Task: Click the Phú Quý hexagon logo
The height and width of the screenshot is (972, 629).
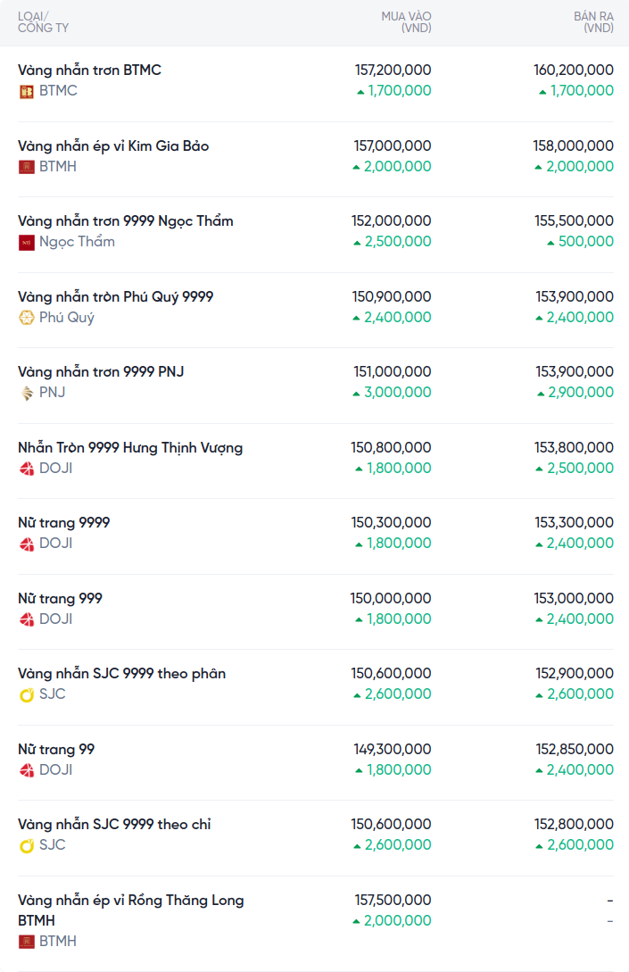Action: tap(27, 318)
